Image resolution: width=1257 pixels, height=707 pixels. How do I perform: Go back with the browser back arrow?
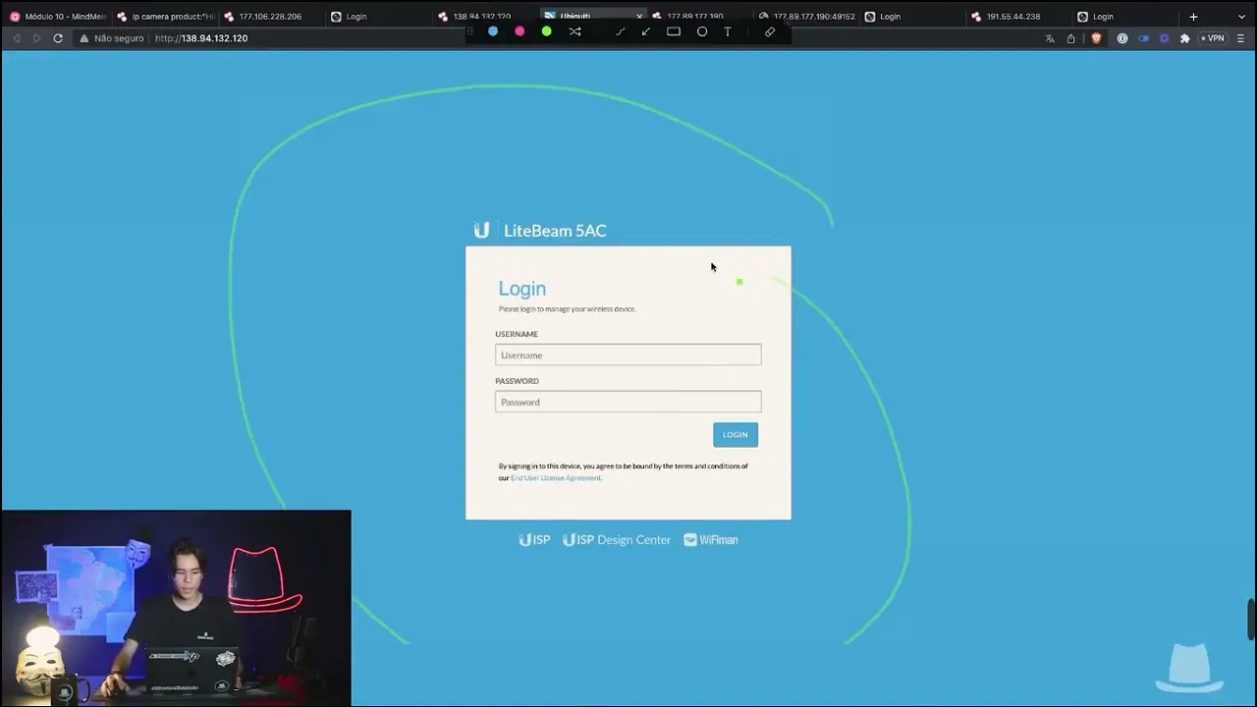(16, 38)
